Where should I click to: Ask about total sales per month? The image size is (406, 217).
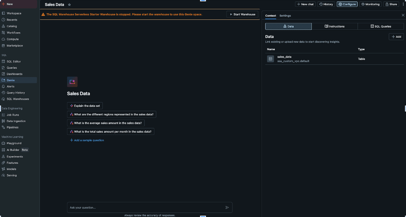pos(111,131)
